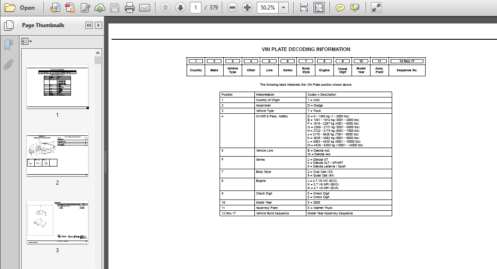Print the document via printer icon
This screenshot has width=497, height=269.
pyautogui.click(x=129, y=8)
